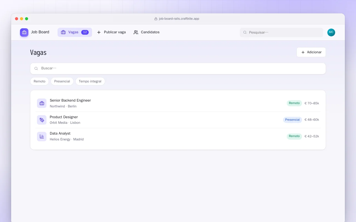Click the lock icon in address bar
The width and height of the screenshot is (356, 222).
point(156,19)
